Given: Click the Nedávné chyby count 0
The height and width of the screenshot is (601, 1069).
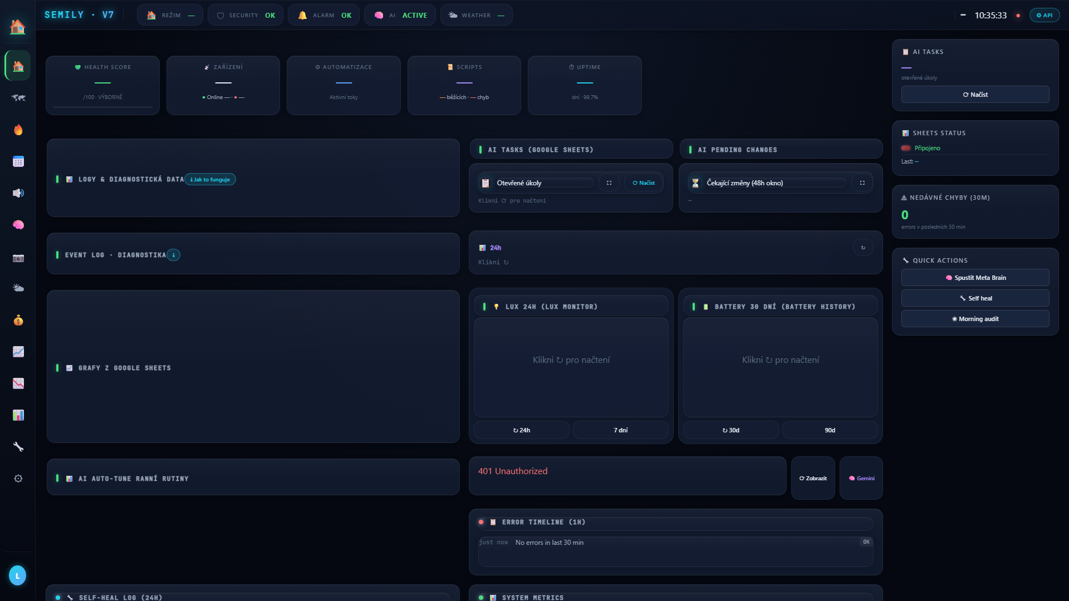Looking at the screenshot, I should click(x=905, y=215).
